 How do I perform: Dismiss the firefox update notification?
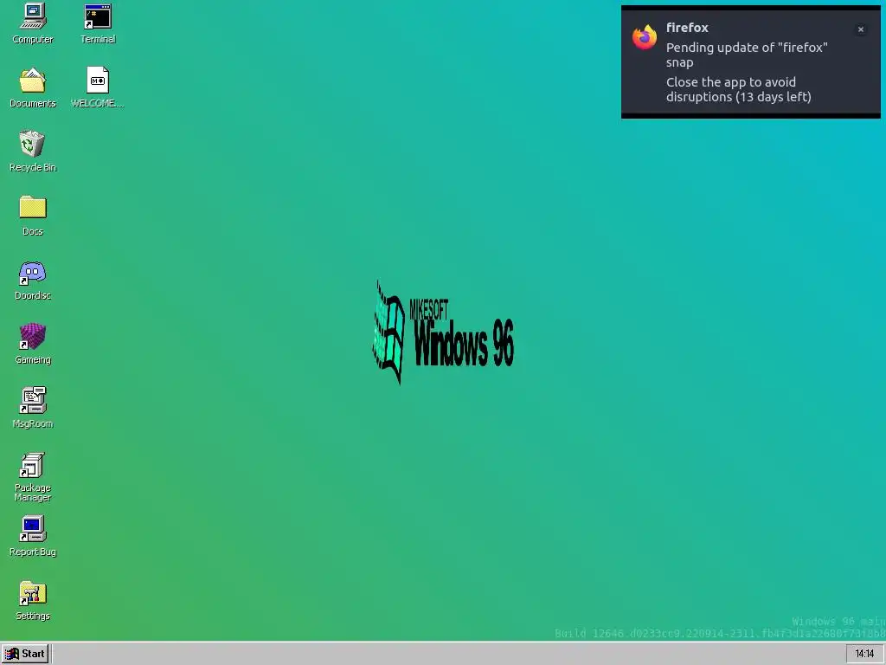point(861,29)
